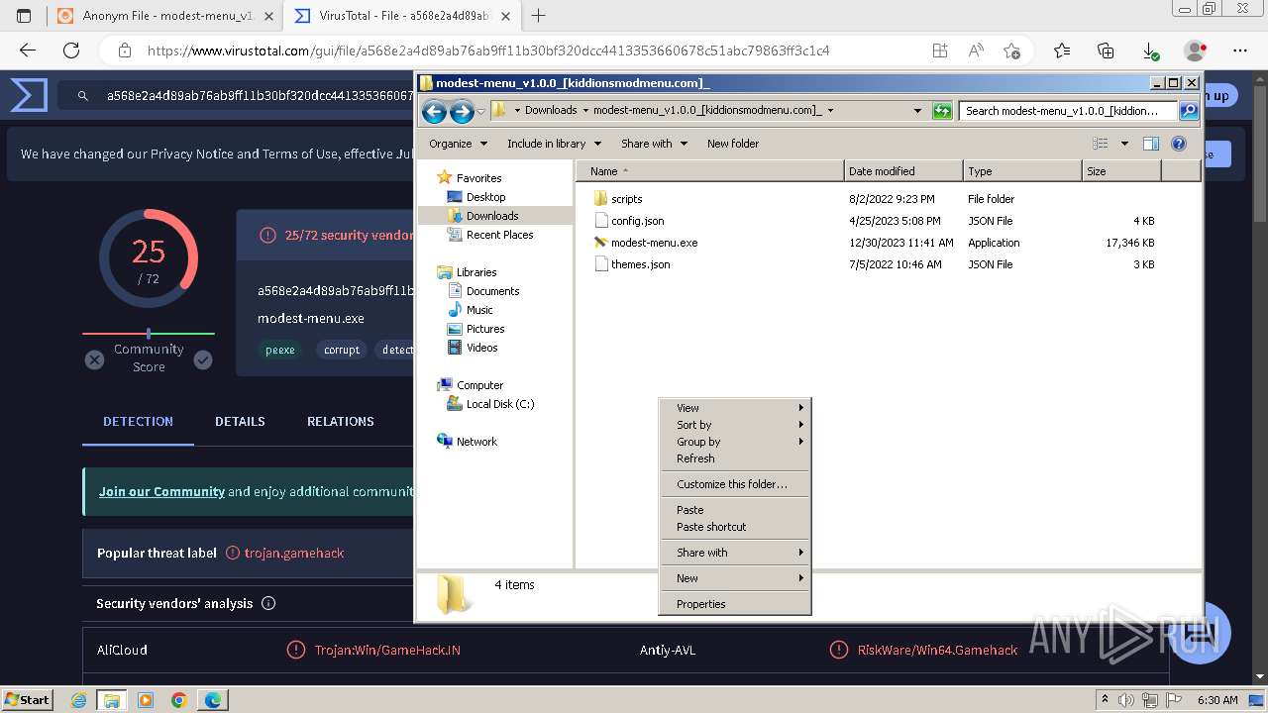Select Desktop in Favorites

pos(485,197)
